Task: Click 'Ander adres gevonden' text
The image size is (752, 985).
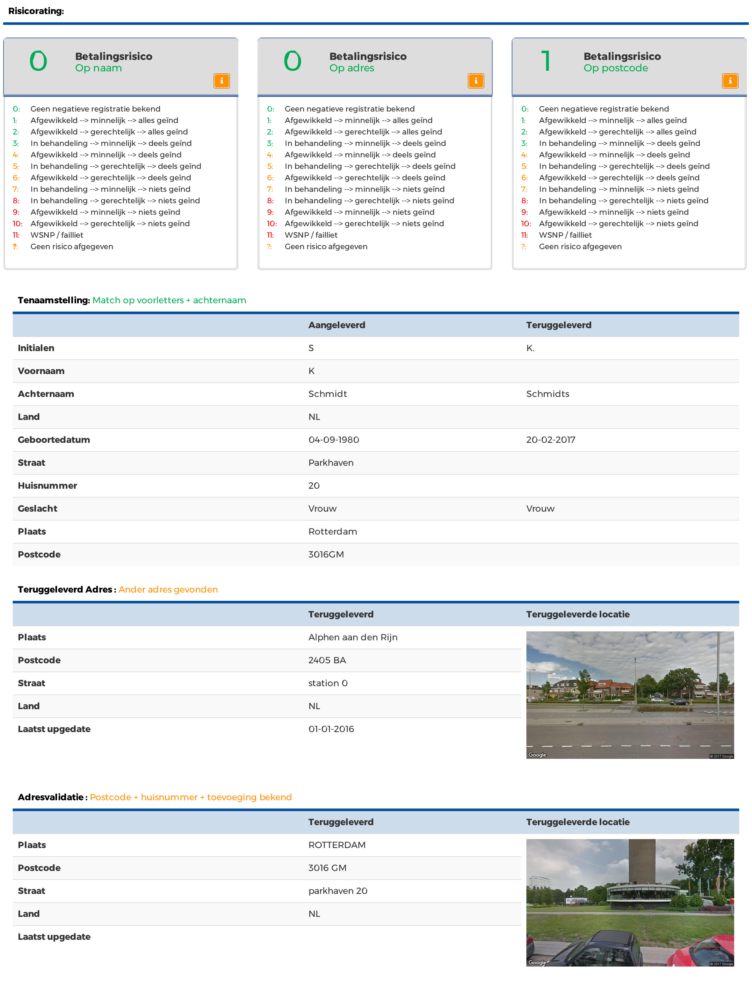Action: click(x=168, y=589)
